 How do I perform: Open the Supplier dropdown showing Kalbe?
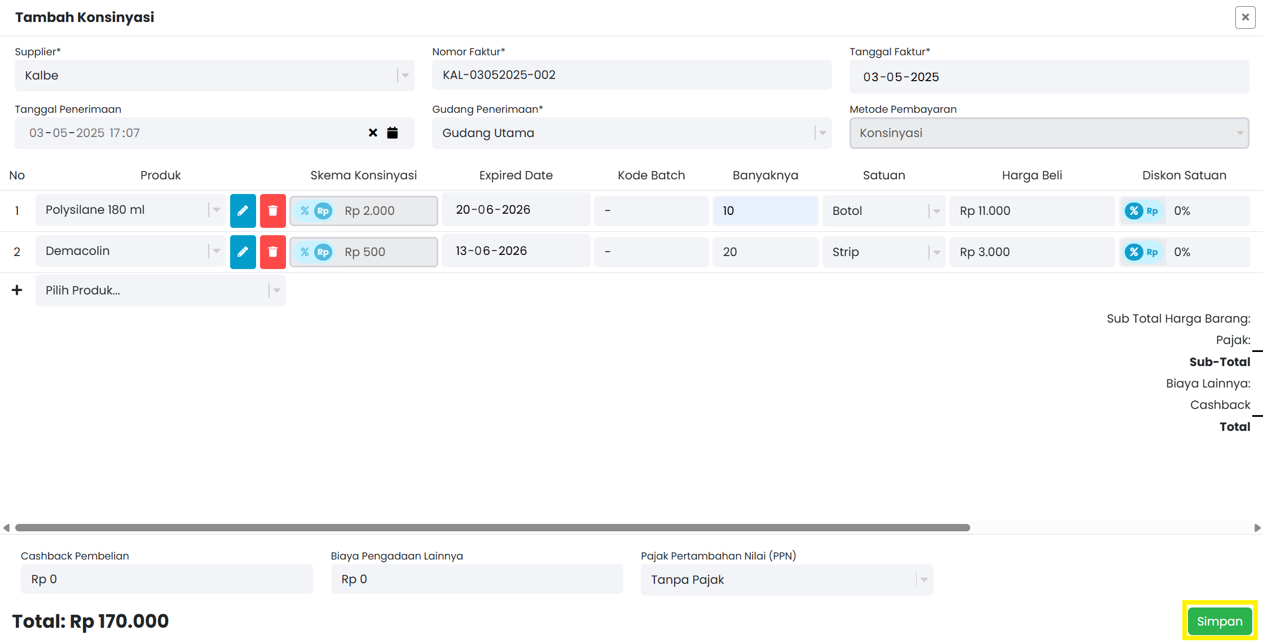coord(214,76)
